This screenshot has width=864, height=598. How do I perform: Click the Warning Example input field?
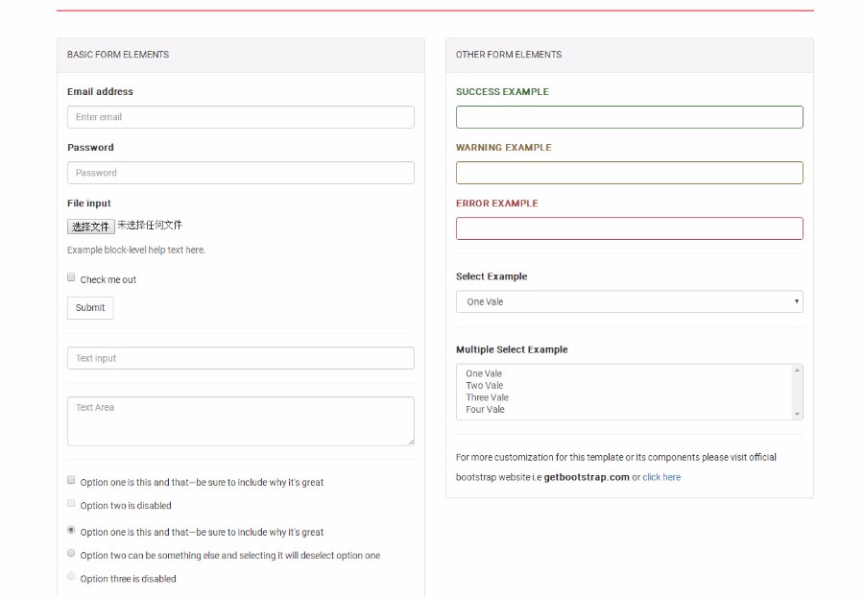[x=629, y=173]
